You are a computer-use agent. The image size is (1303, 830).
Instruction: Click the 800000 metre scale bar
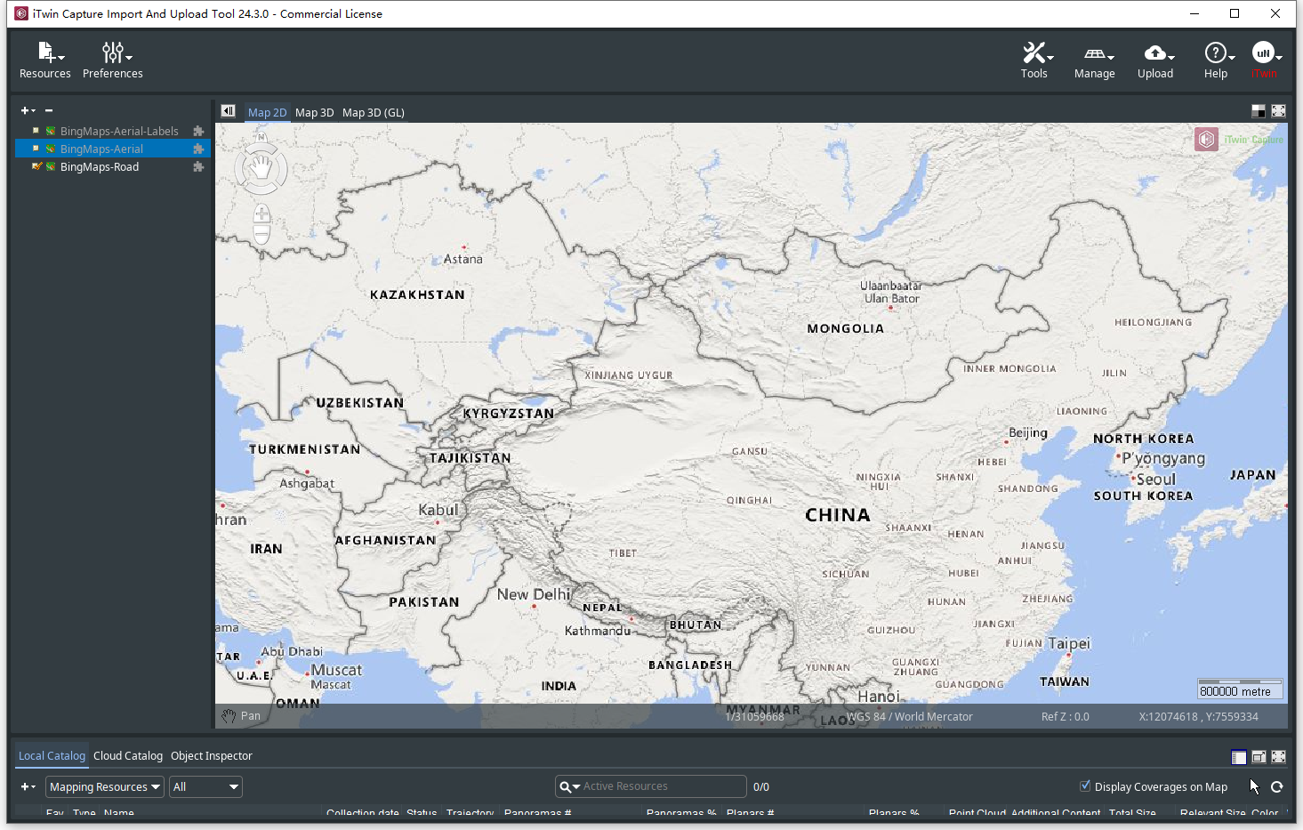[1240, 689]
